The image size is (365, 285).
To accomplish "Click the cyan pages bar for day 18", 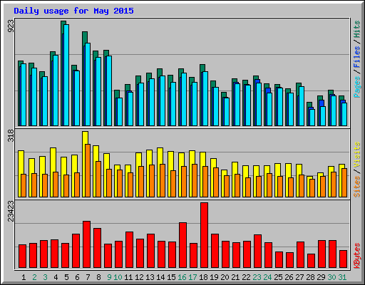I will click(205, 98).
